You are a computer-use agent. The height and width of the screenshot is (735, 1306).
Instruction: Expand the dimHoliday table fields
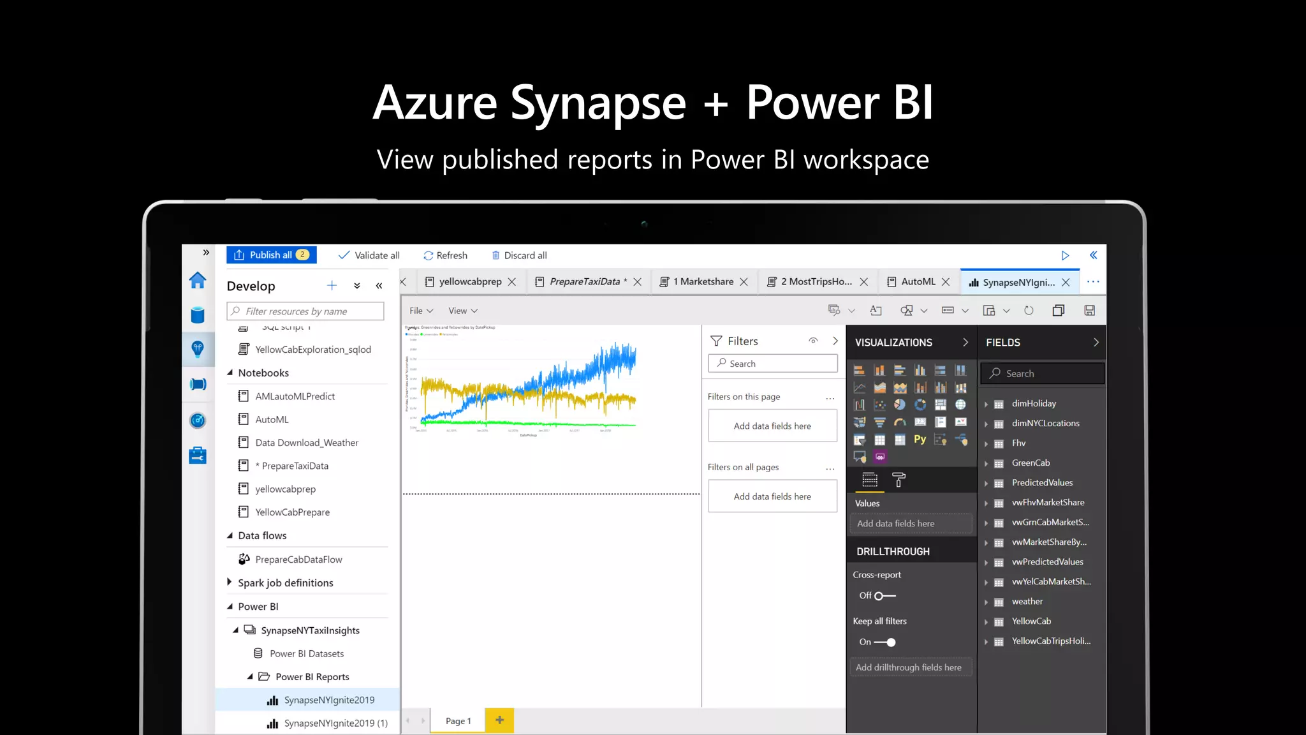[x=986, y=404]
